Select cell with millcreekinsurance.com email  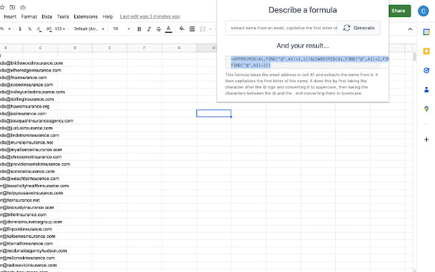(x=27, y=258)
